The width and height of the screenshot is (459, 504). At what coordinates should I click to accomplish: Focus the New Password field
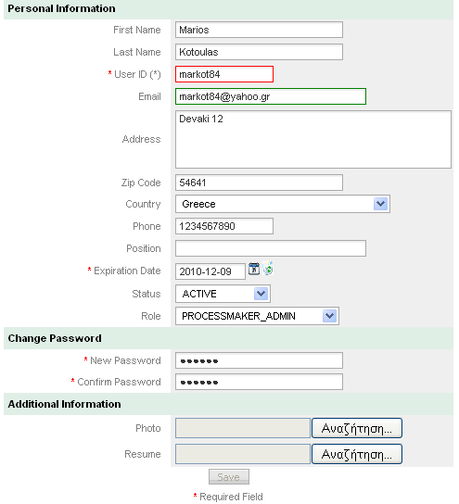pyautogui.click(x=259, y=360)
